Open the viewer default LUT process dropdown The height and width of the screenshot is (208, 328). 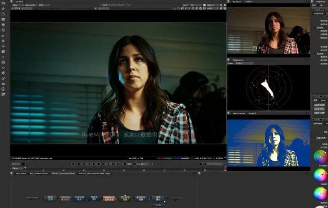click(213, 5)
